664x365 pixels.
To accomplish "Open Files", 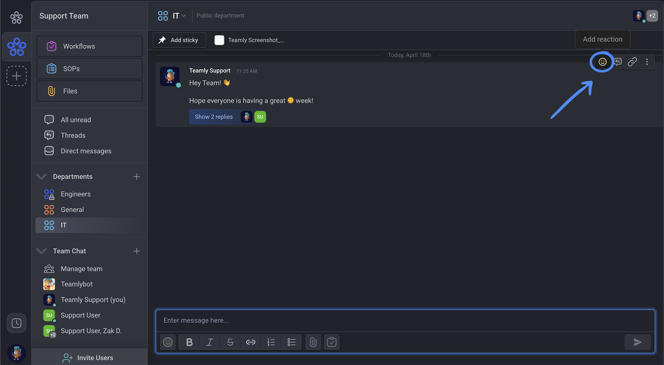I will [x=90, y=91].
